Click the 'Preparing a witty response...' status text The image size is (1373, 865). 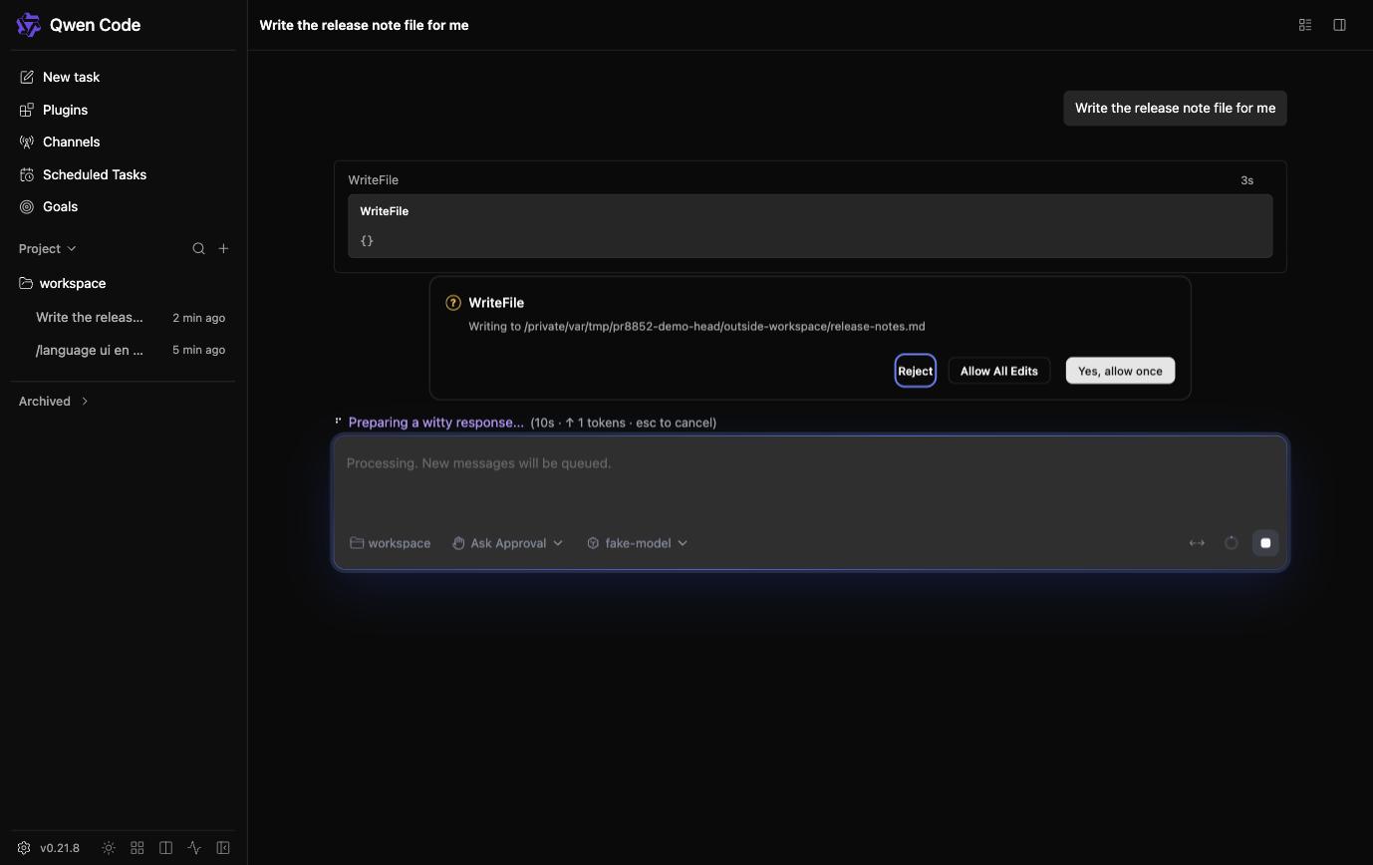pyautogui.click(x=435, y=423)
